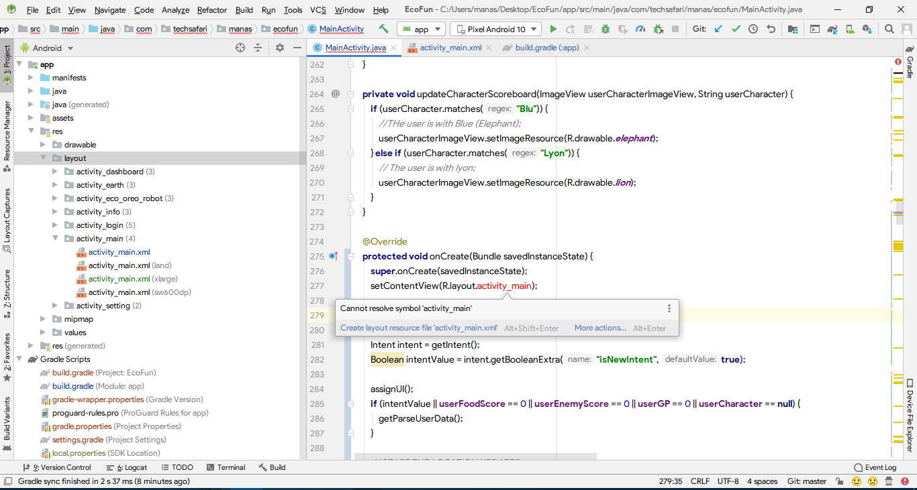
Task: Click the hammer Make Project icon
Action: click(383, 29)
